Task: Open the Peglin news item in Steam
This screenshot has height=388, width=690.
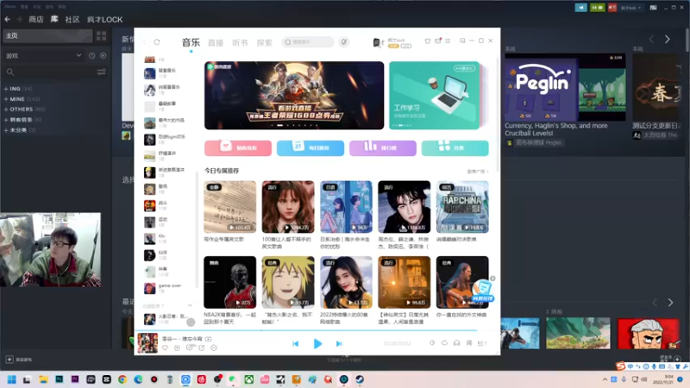Action: pos(565,88)
